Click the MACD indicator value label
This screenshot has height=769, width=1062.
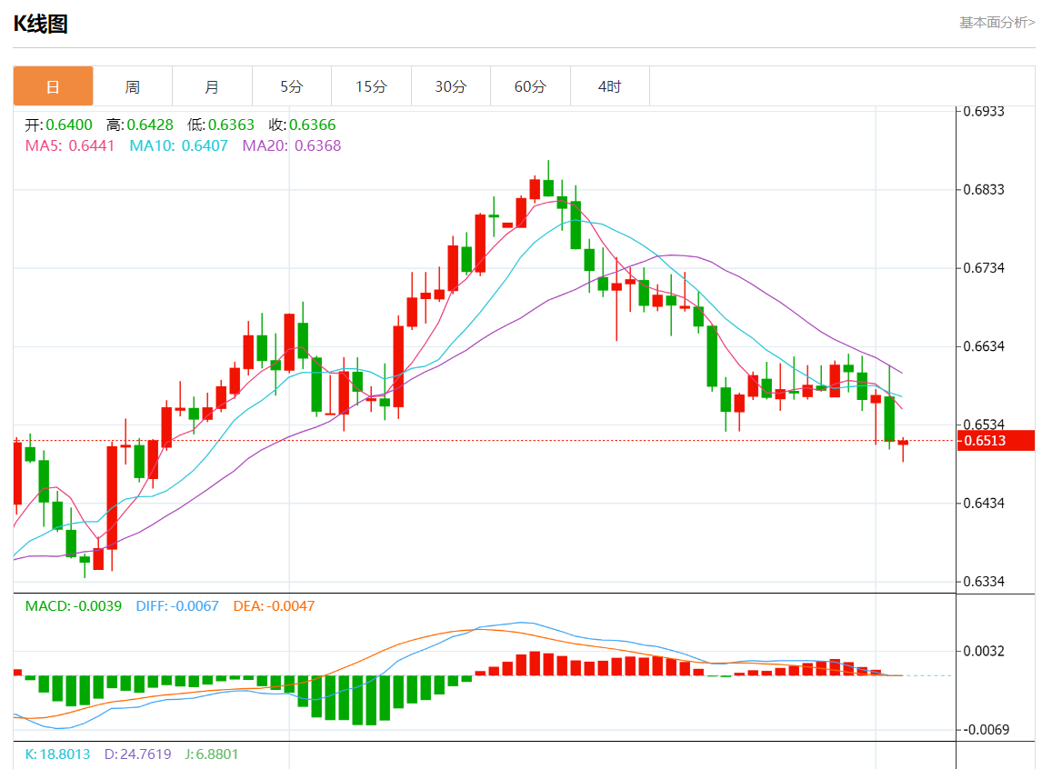73,606
